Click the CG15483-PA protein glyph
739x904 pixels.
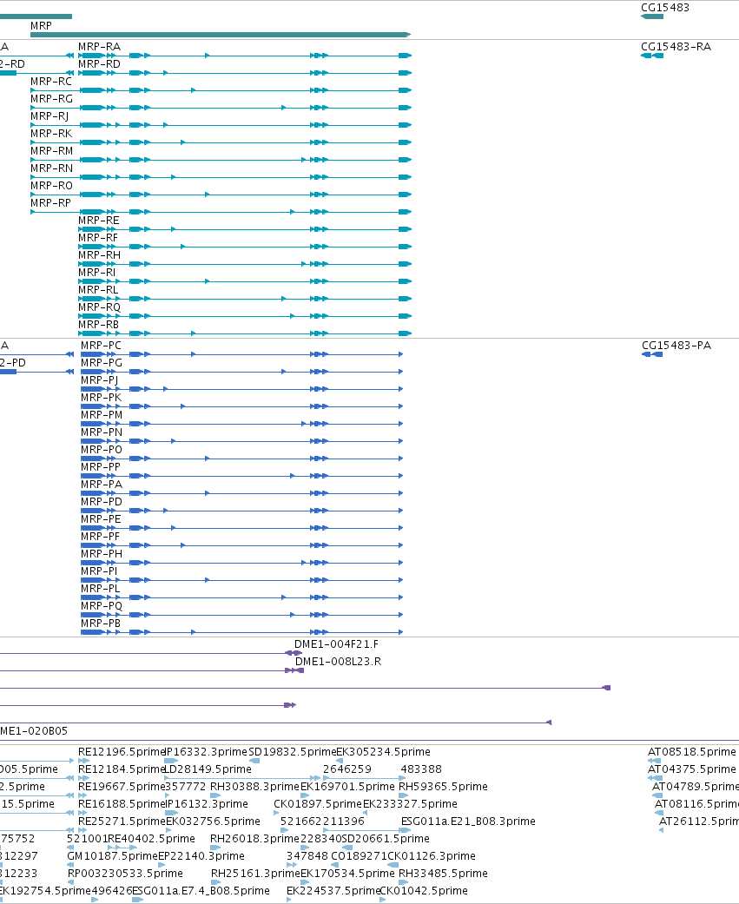pos(652,354)
